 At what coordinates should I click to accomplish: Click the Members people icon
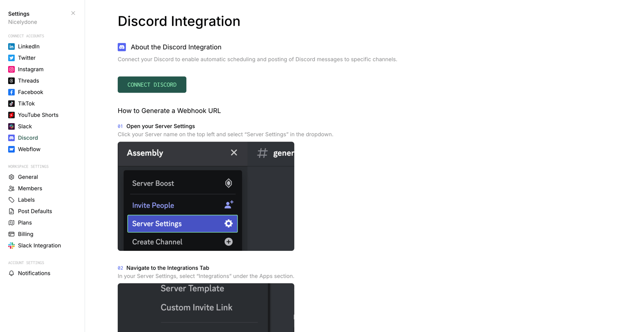[11, 188]
